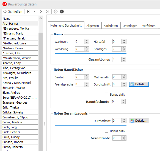Viewport: 160px width, 151px height.
Task: Select *Frenzen, Harald in the list
Action: tap(20, 38)
